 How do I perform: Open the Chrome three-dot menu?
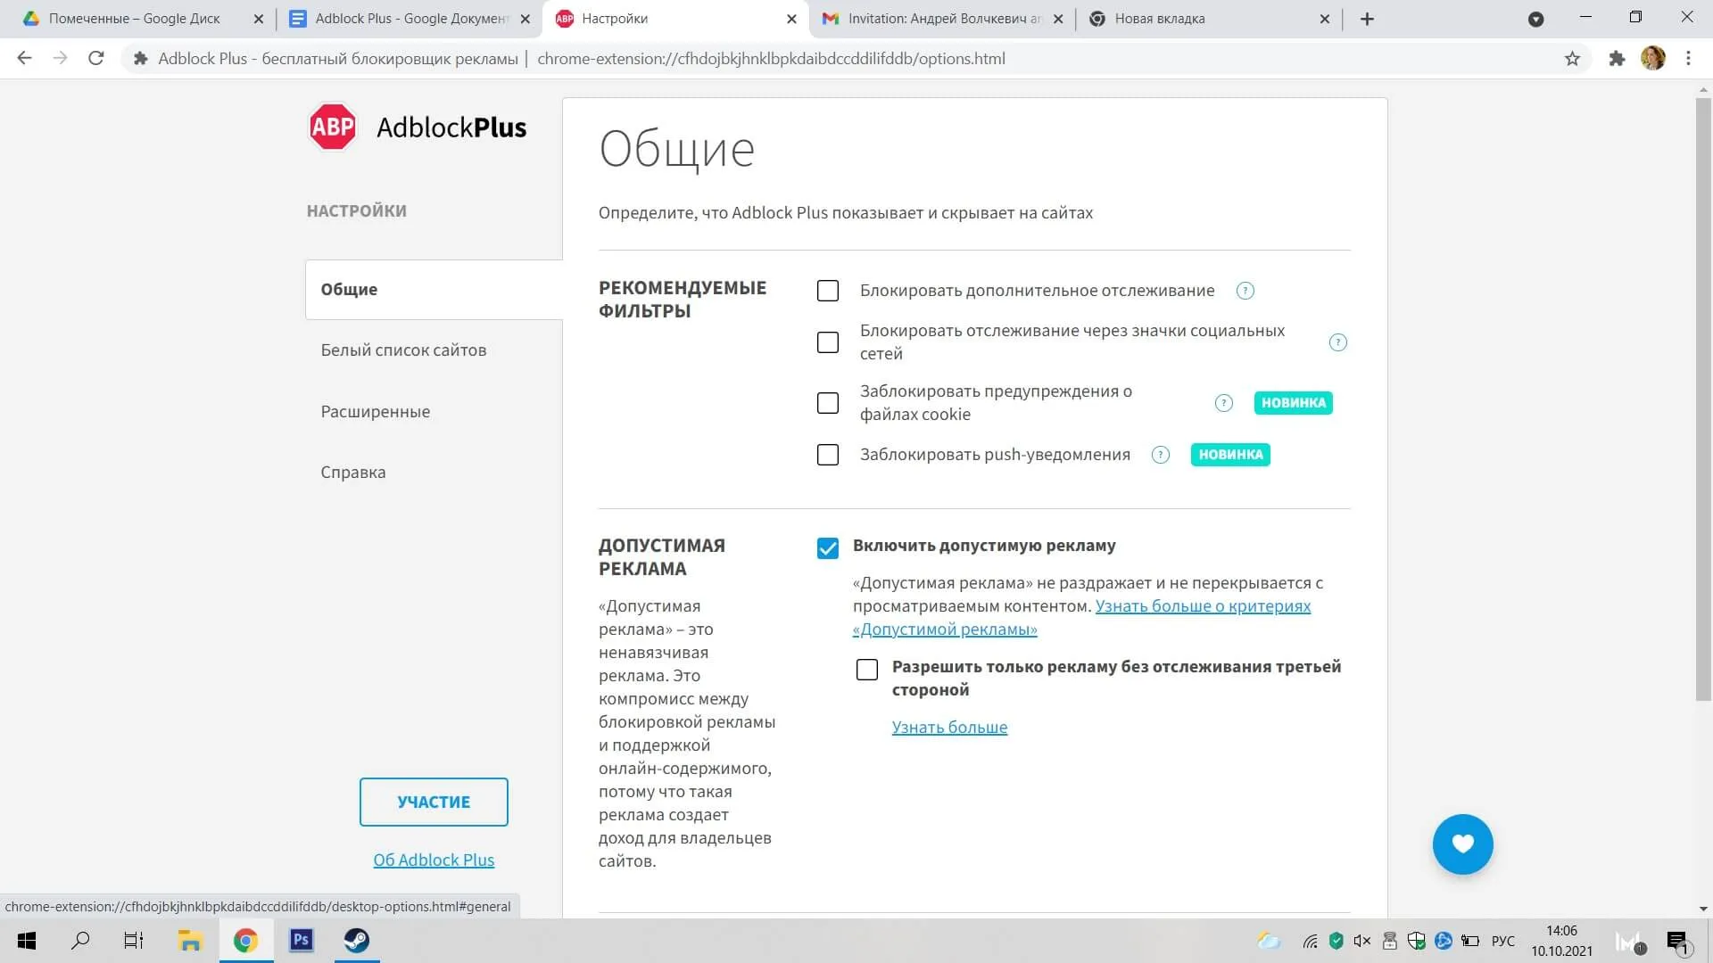[1688, 59]
